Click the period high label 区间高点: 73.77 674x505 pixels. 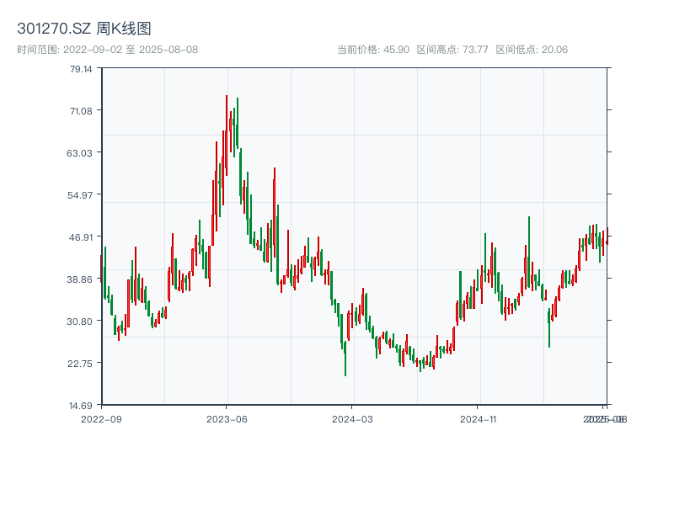point(452,50)
